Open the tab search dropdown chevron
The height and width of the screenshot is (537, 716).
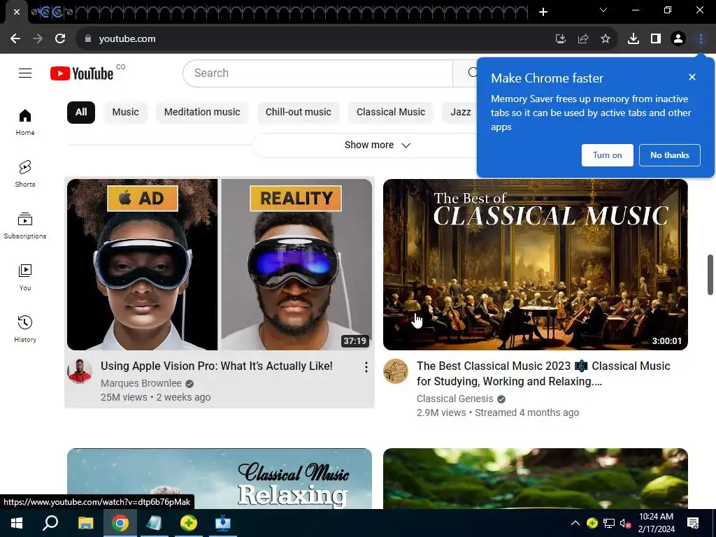tap(603, 10)
